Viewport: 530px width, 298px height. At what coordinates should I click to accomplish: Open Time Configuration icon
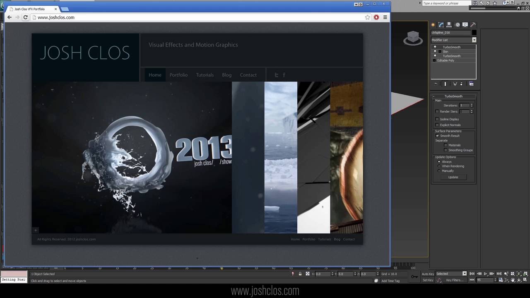point(501,280)
